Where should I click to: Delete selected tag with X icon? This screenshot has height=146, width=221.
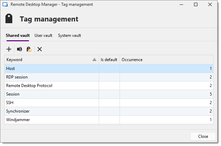[x=40, y=49]
